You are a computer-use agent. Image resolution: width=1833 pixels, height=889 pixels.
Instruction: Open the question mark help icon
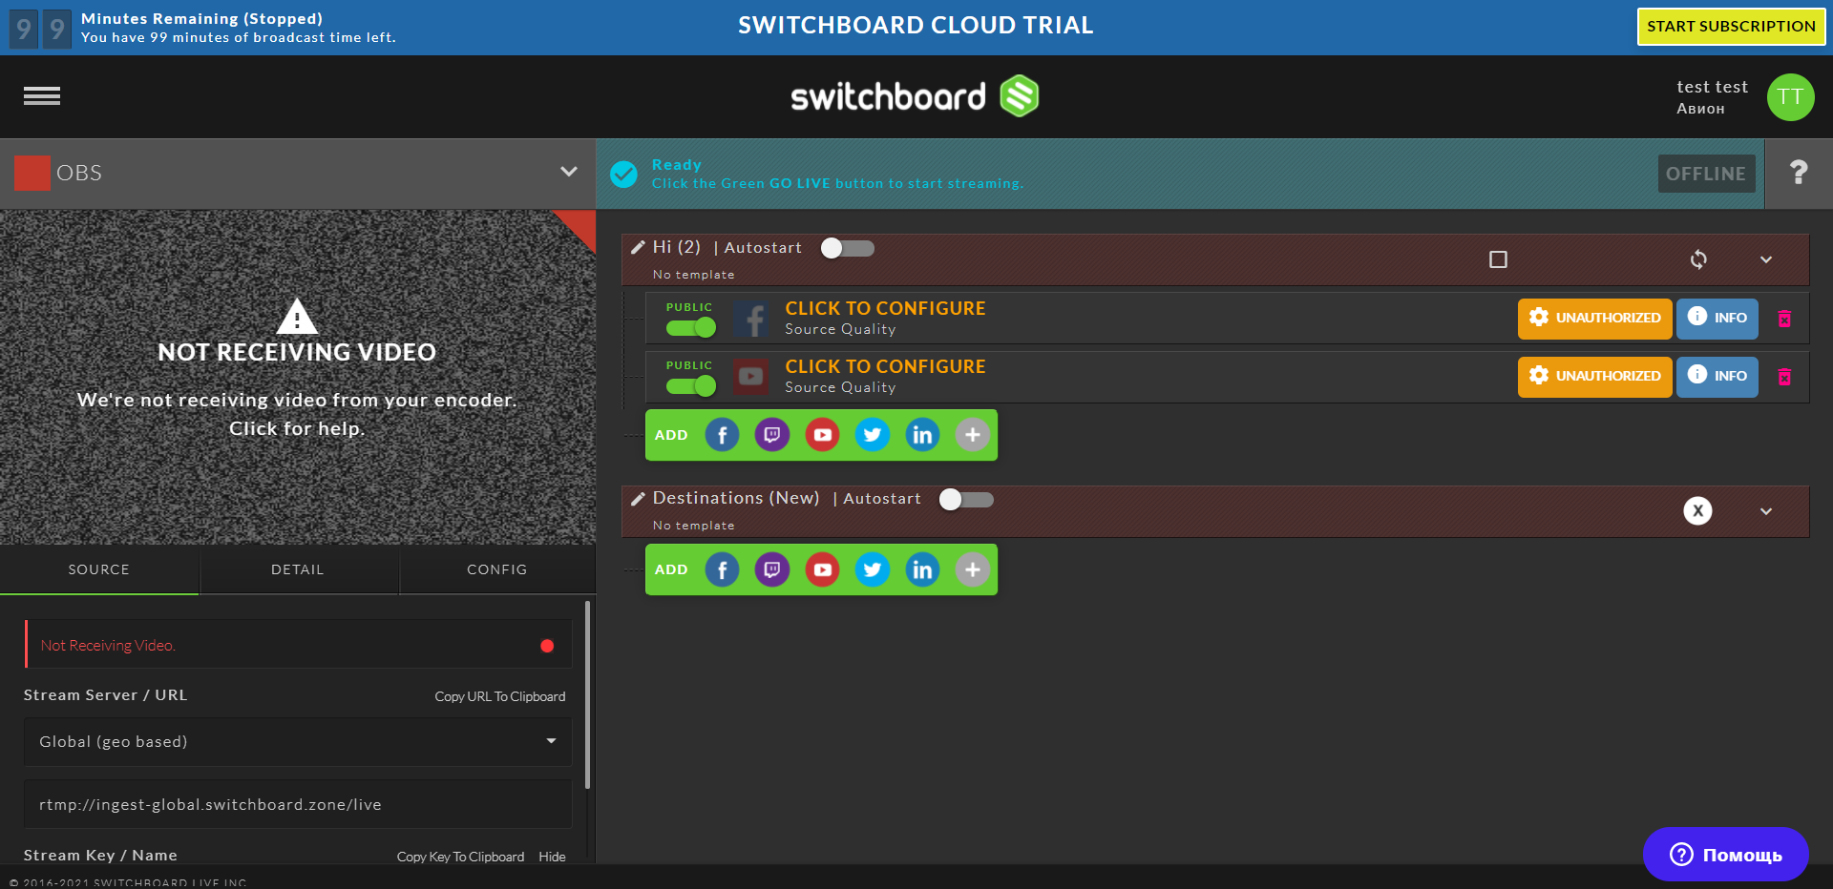coord(1798,173)
